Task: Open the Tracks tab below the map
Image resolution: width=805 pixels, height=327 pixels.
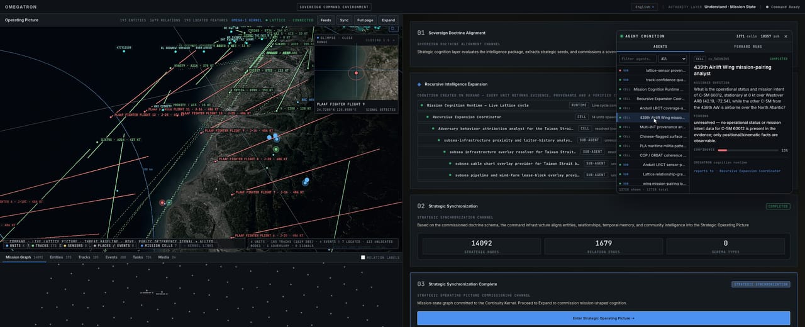Action: [x=88, y=257]
